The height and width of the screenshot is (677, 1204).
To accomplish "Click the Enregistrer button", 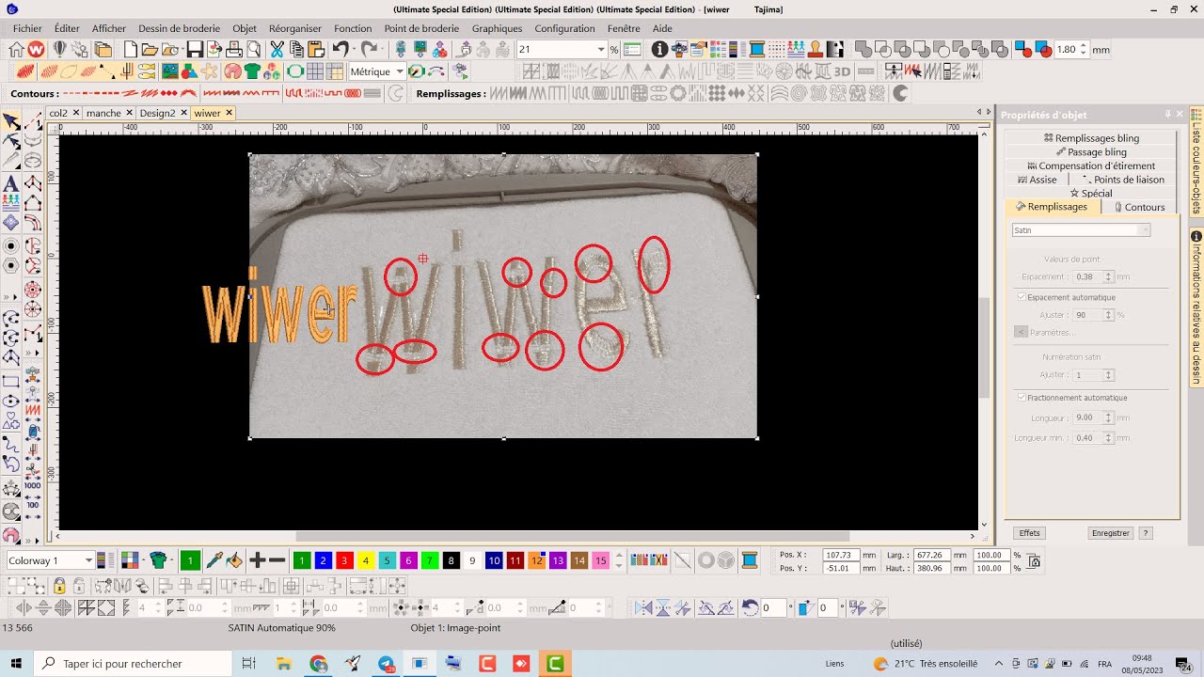I will [x=1111, y=533].
